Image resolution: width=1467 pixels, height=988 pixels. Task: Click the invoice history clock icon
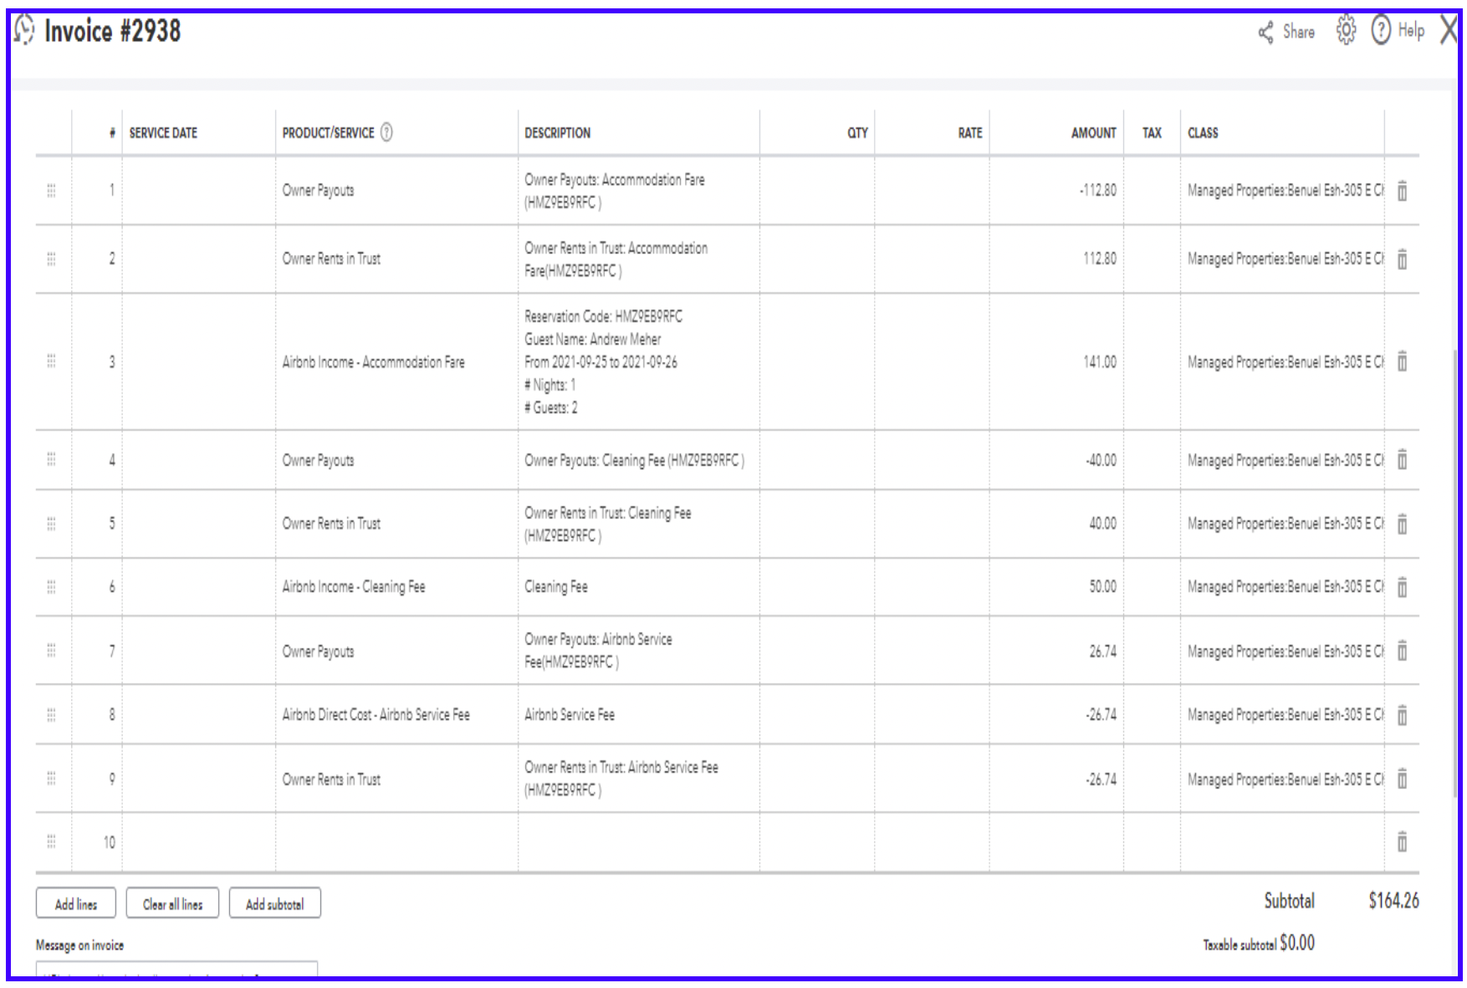(24, 31)
